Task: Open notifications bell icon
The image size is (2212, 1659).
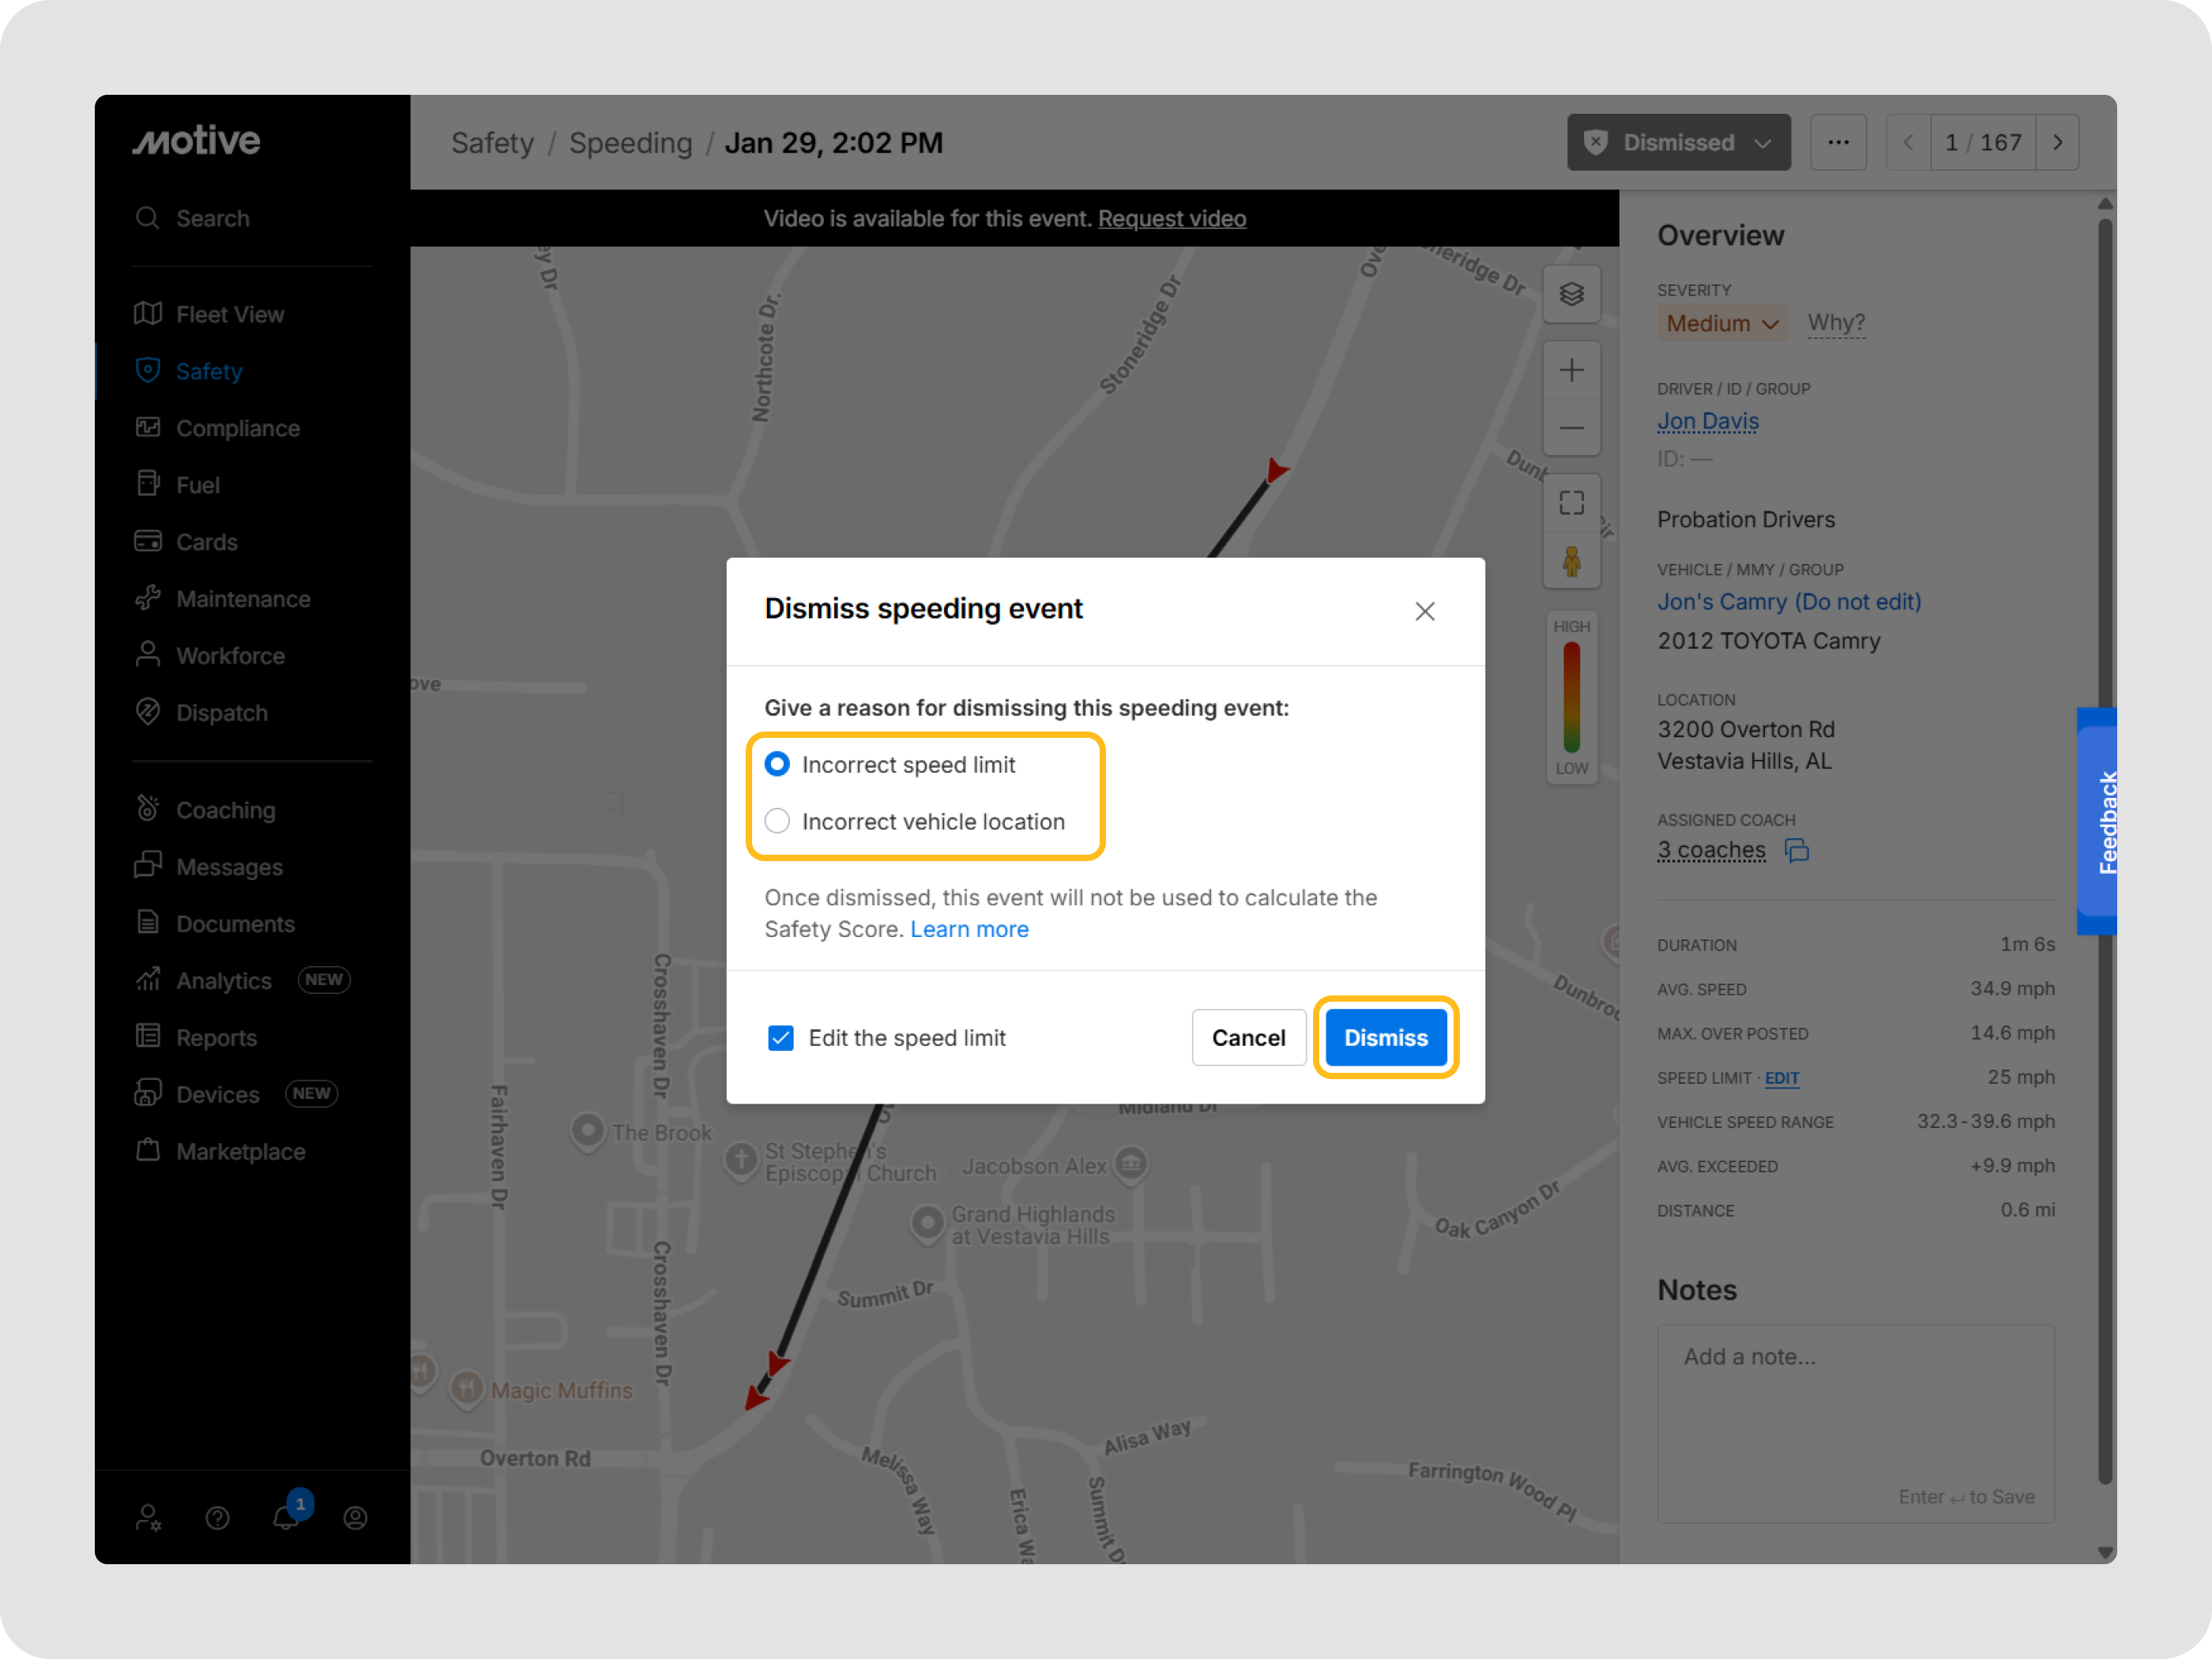Action: [285, 1517]
